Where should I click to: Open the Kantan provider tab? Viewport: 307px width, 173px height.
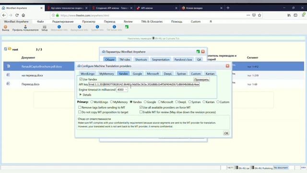210,74
